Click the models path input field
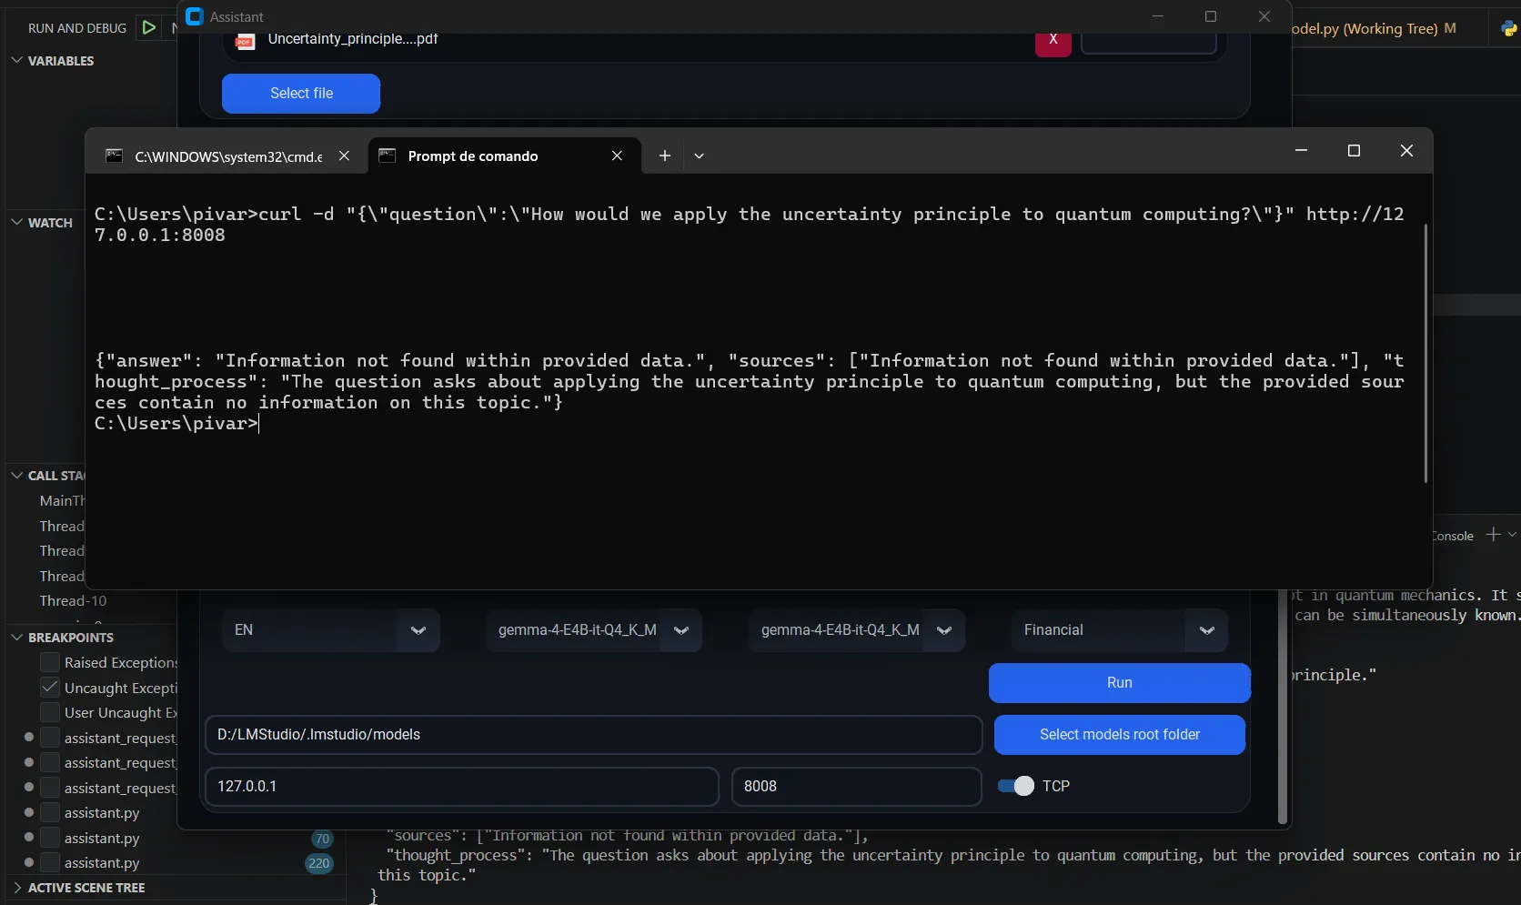The width and height of the screenshot is (1521, 905). pos(593,735)
